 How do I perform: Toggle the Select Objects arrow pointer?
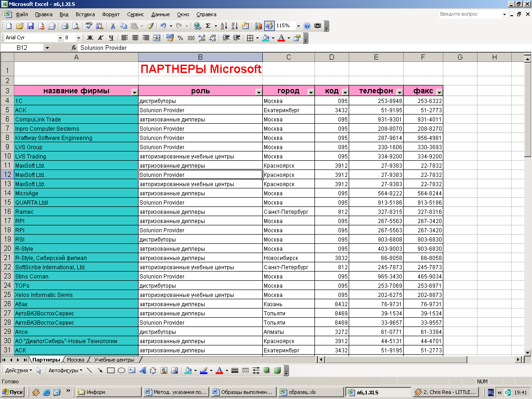39,370
